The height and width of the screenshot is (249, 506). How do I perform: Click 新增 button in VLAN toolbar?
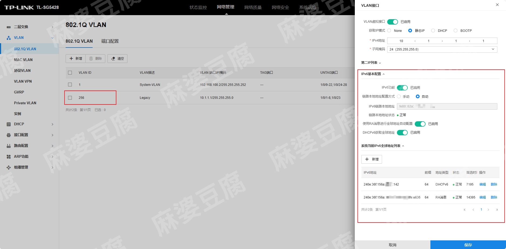[x=76, y=59]
